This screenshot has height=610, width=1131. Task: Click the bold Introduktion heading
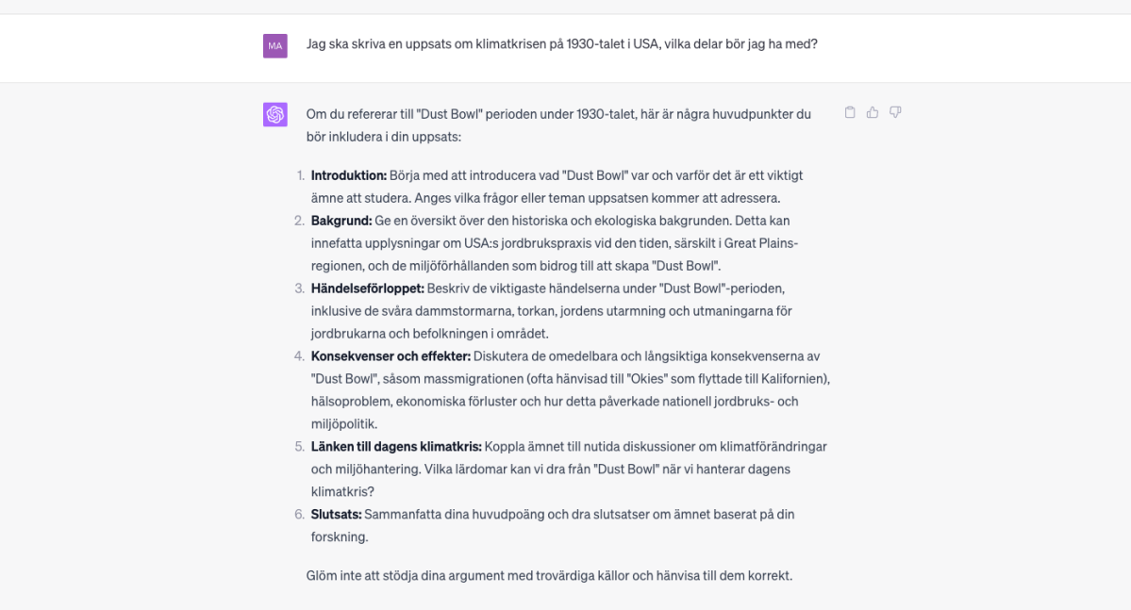pos(348,175)
